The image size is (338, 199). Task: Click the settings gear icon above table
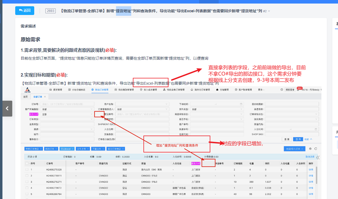(x=310, y=149)
